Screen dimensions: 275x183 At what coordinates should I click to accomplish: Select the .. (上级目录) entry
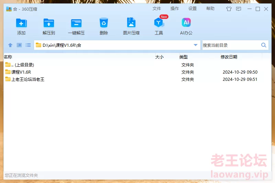(x=22, y=65)
